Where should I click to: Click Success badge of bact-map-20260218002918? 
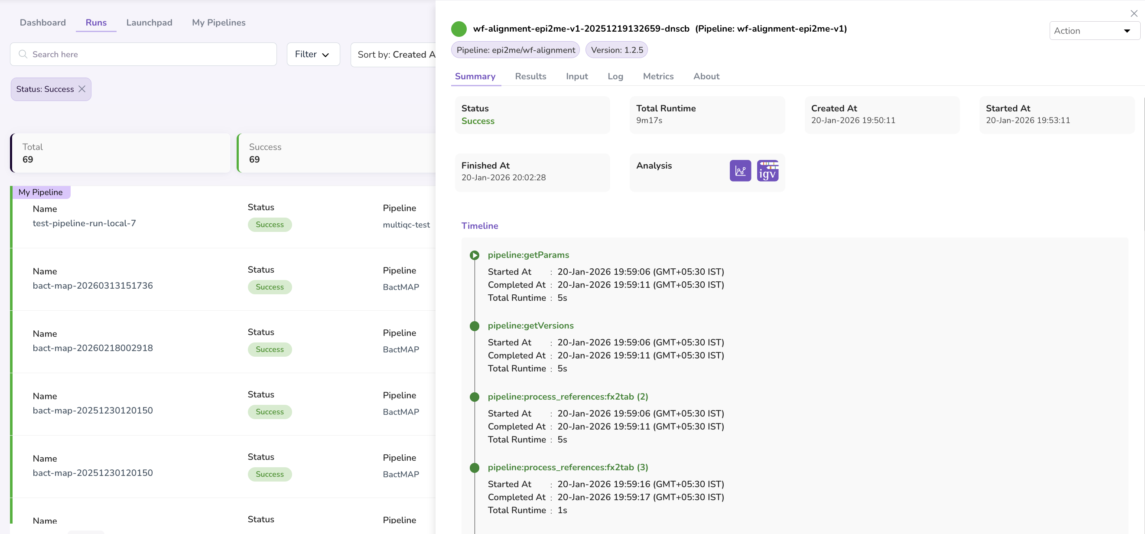270,349
